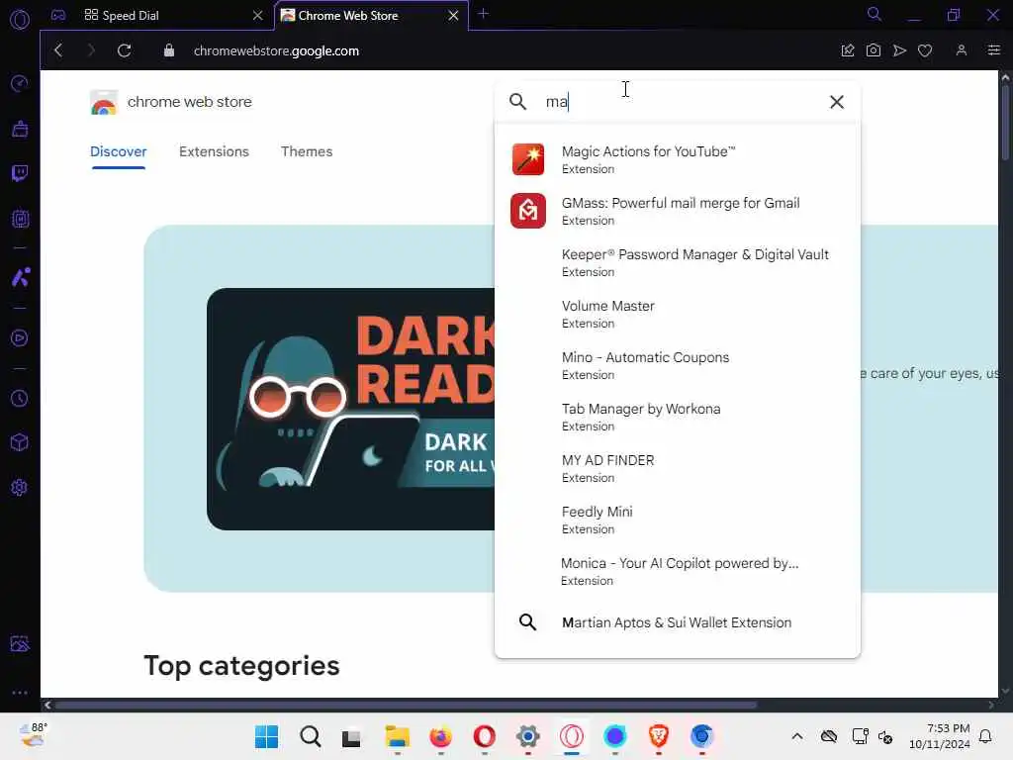Pick Keeper Password Manager suggestion
This screenshot has width=1013, height=760.
(x=677, y=262)
